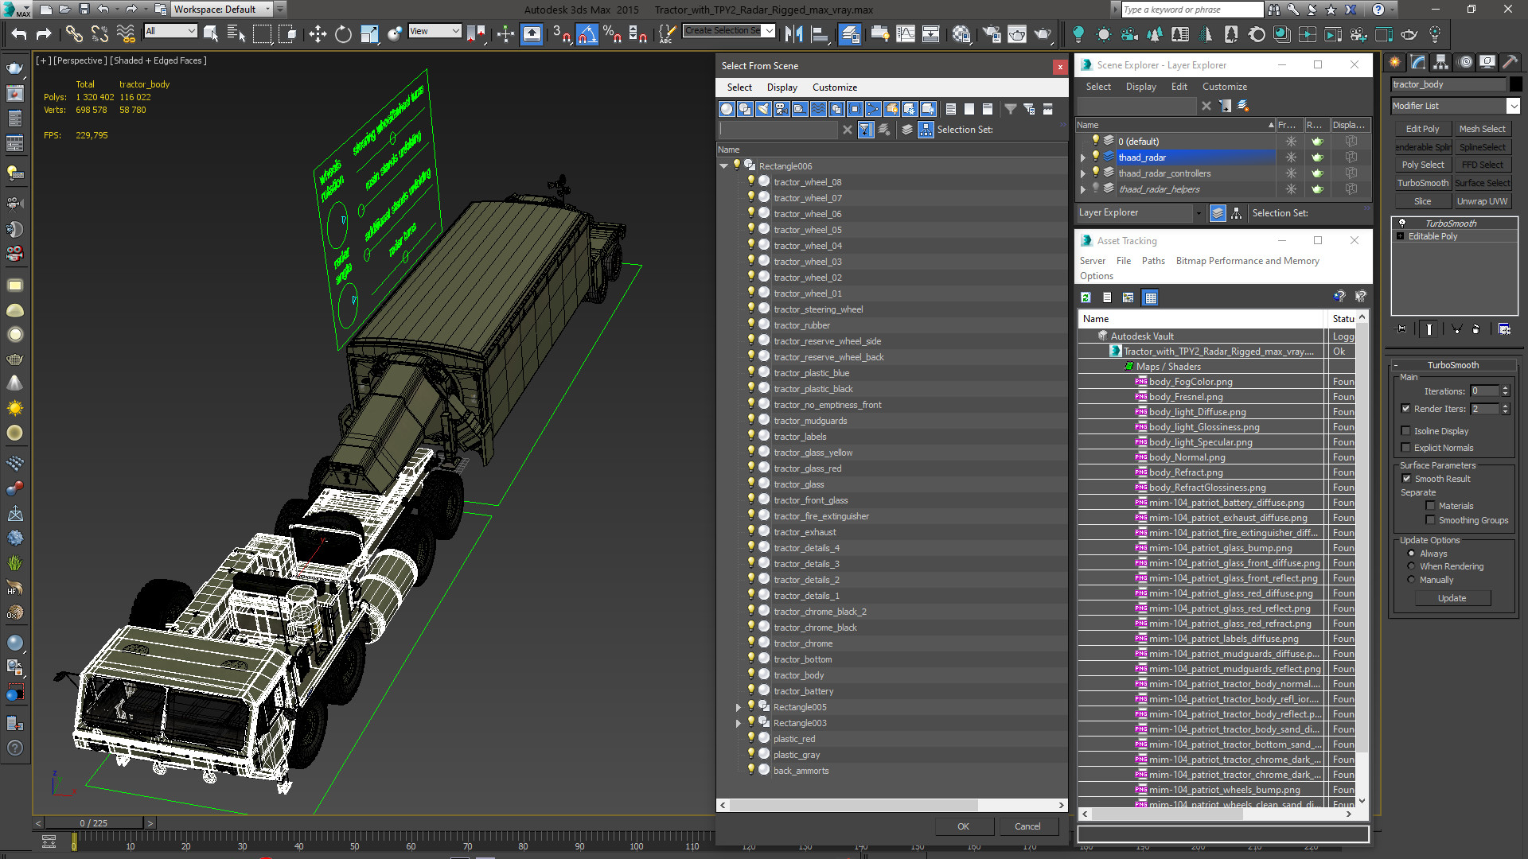Viewport: 1528px width, 859px height.
Task: Toggle the Percent Snap icon
Action: 612,34
